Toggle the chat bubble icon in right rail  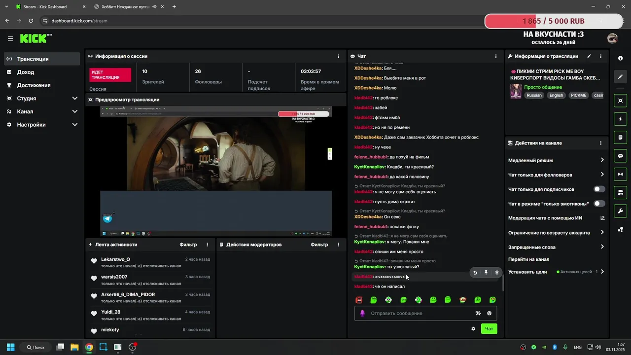[620, 156]
